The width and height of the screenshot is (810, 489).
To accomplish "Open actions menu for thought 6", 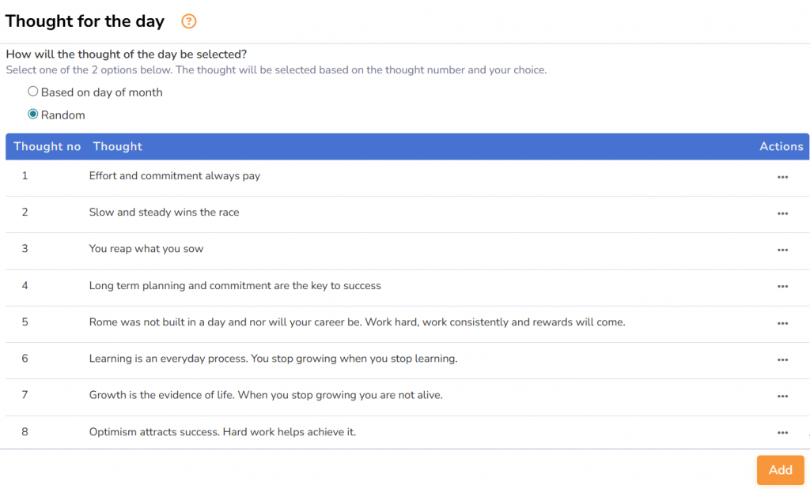I will [x=782, y=359].
